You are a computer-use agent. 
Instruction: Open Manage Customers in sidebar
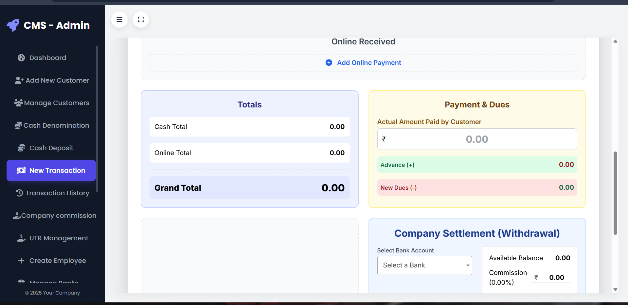click(x=56, y=103)
